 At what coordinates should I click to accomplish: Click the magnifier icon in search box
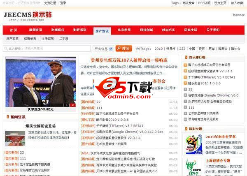(x=6, y=49)
